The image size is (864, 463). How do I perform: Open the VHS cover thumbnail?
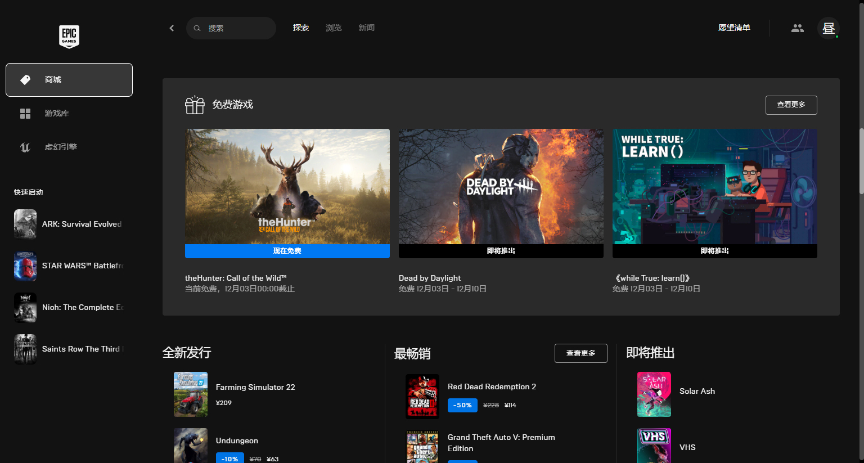tap(654, 446)
